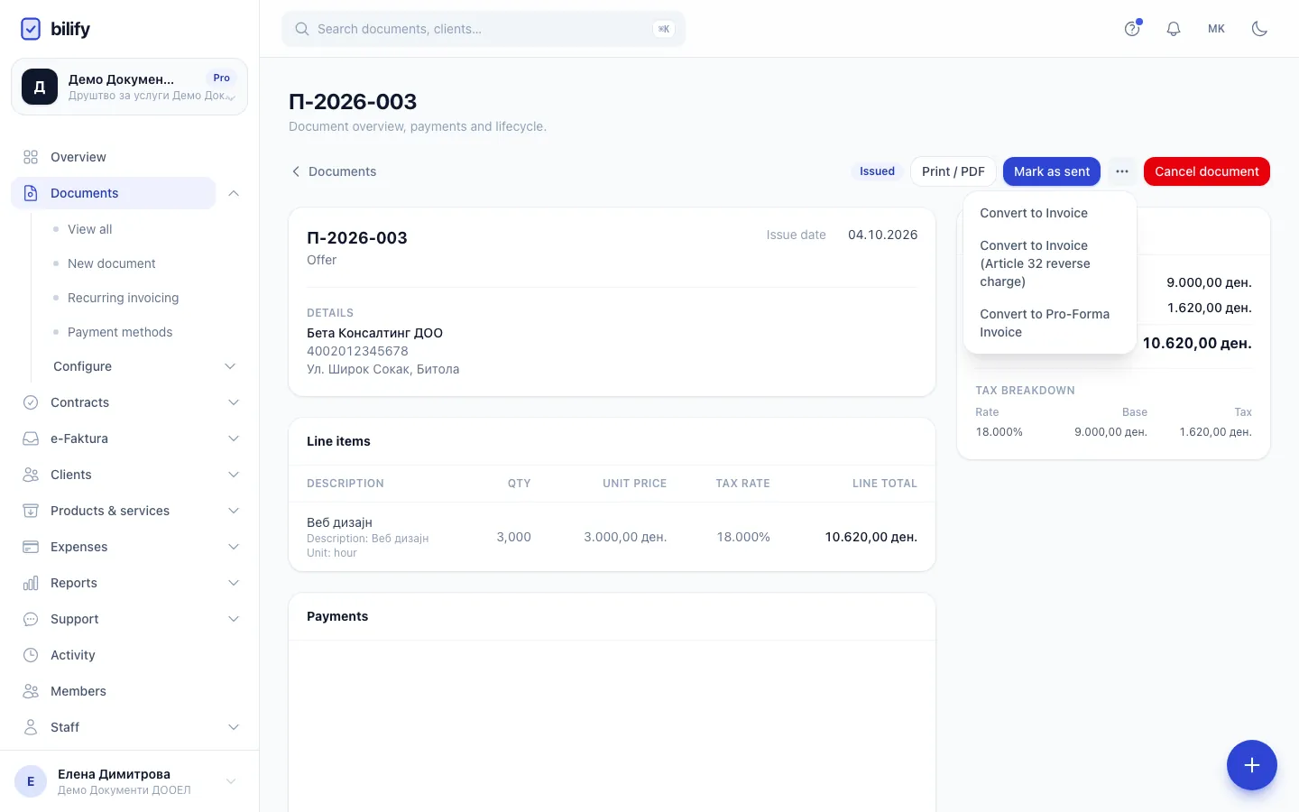This screenshot has height=812, width=1299.
Task: Click the search magnifier icon
Action: point(302,29)
